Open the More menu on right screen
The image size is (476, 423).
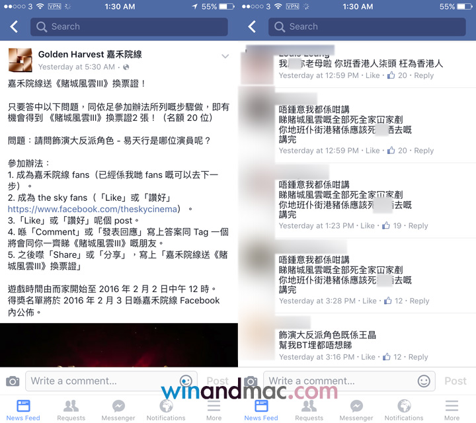(452, 410)
